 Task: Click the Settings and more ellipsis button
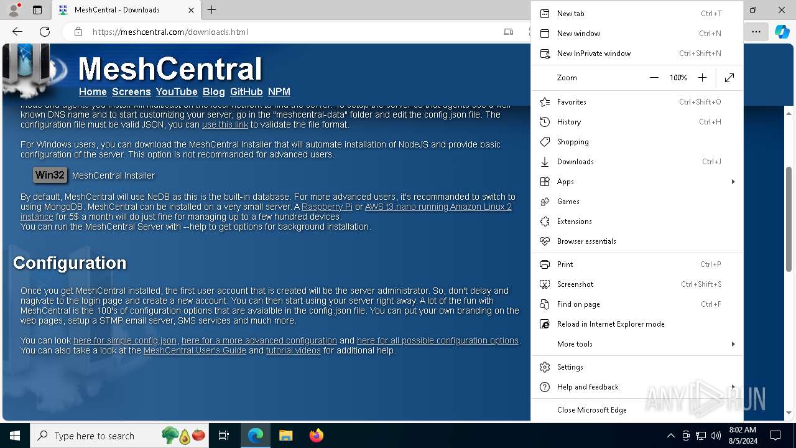pyautogui.click(x=756, y=31)
